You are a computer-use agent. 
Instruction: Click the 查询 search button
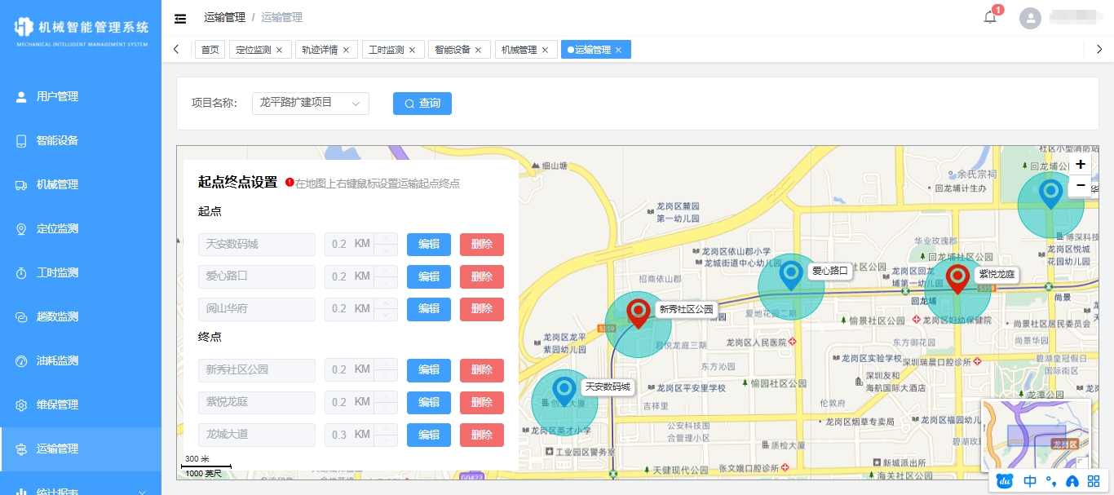coord(422,104)
